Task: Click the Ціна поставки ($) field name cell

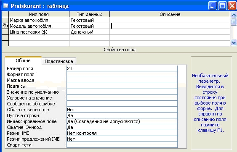Action: point(39,32)
